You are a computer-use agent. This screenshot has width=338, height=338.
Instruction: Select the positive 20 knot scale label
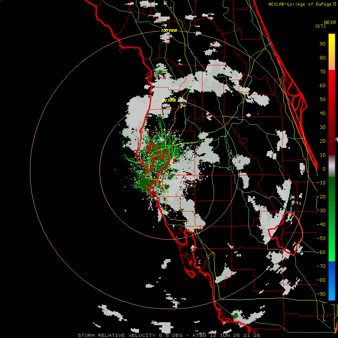(323, 141)
